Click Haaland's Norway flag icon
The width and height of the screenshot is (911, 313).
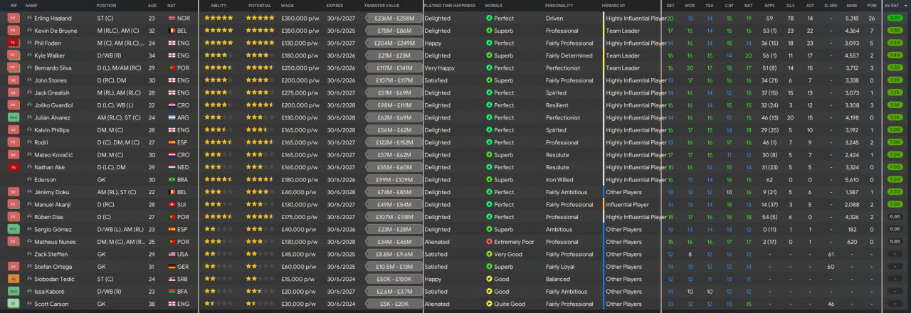(x=172, y=18)
